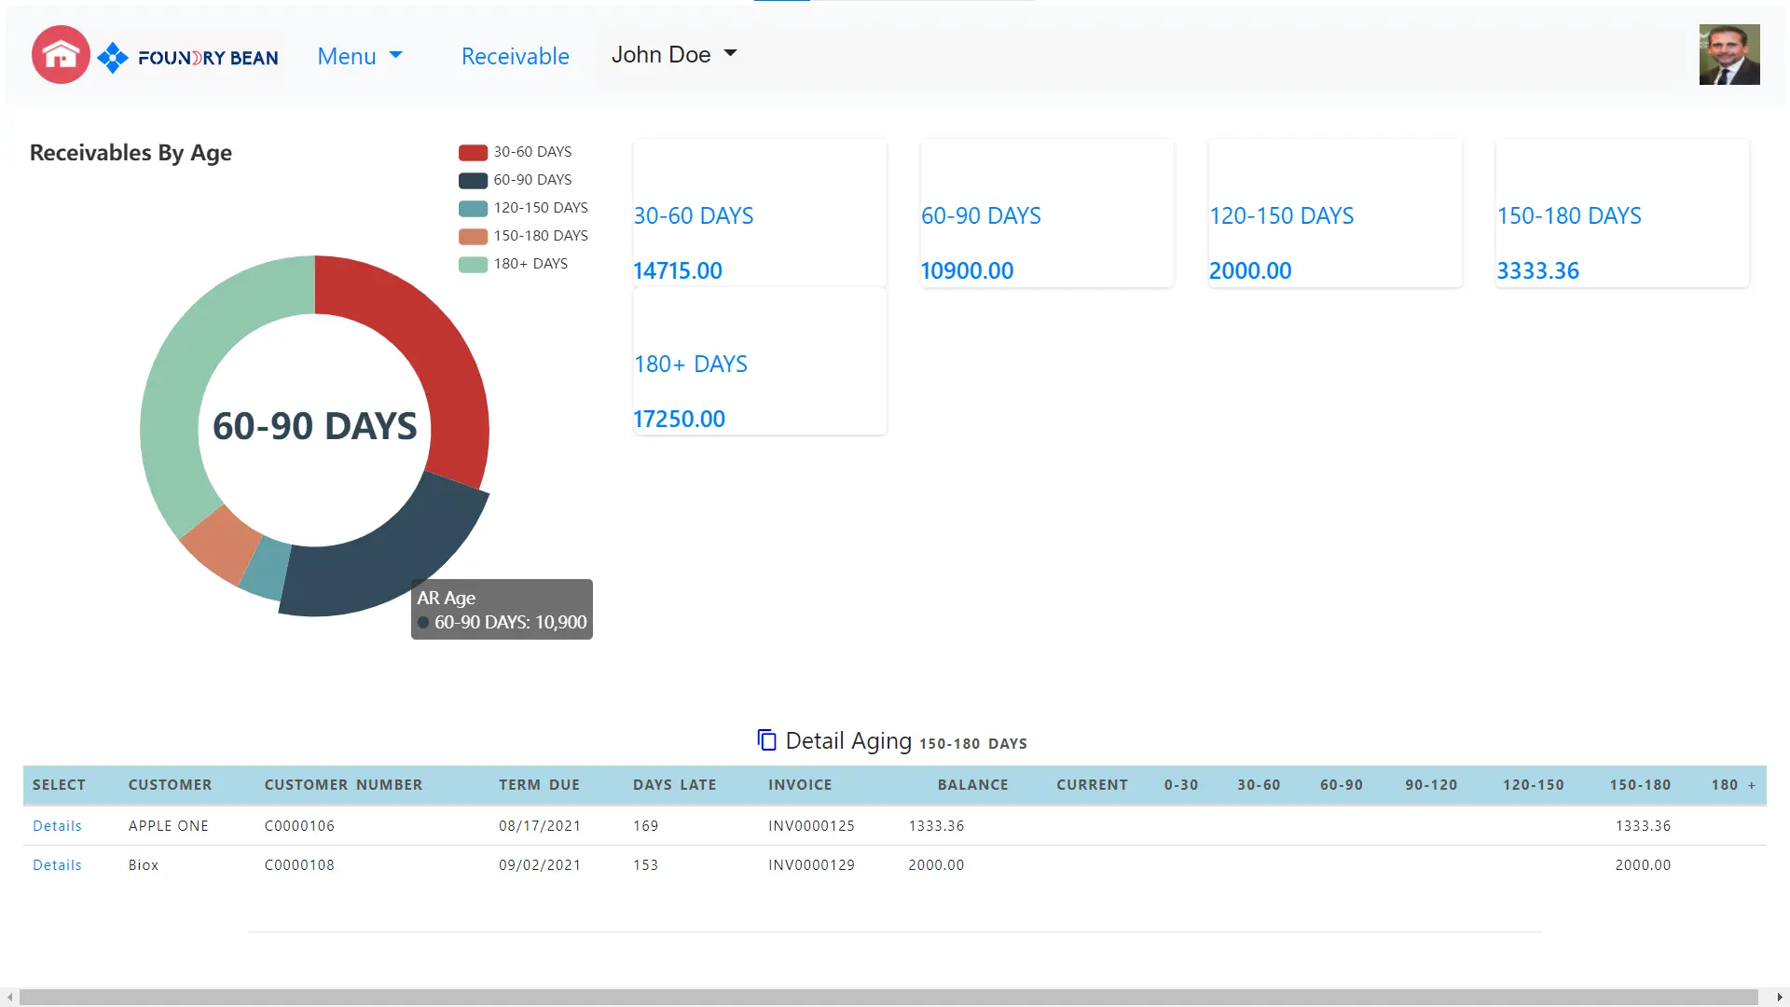
Task: Click the 17250.00 amount
Action: click(679, 419)
